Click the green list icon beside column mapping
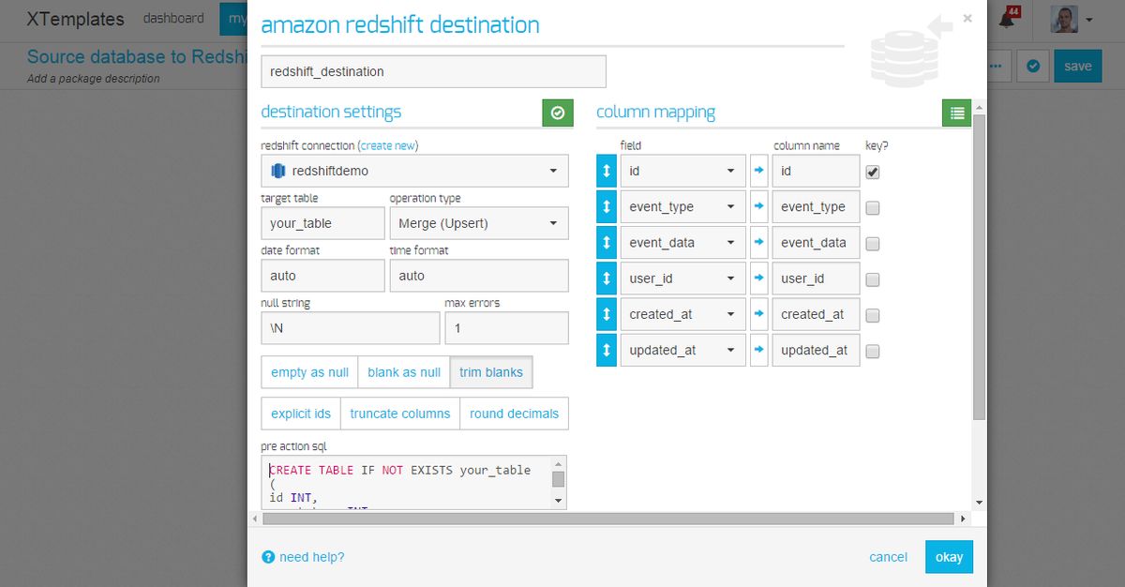 [956, 113]
